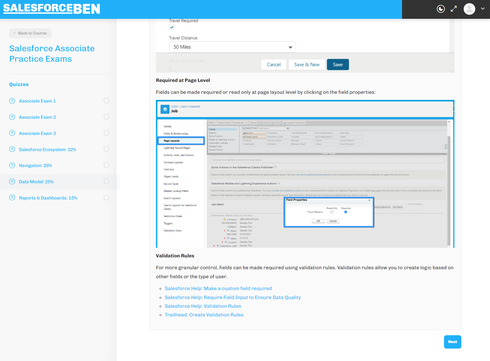Viewport: 490px width, 361px height.
Task: Click Quick Find field name input
Action: click(271, 128)
